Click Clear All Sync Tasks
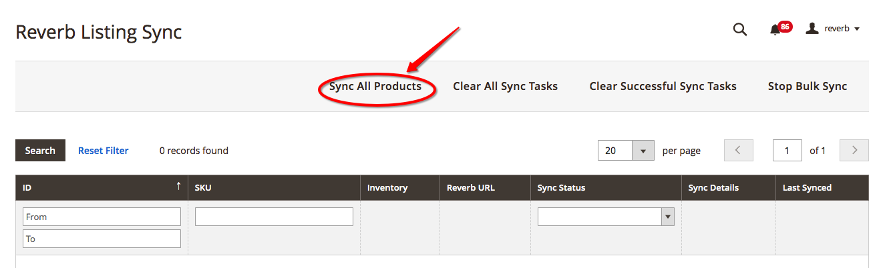This screenshot has width=879, height=268. tap(505, 86)
